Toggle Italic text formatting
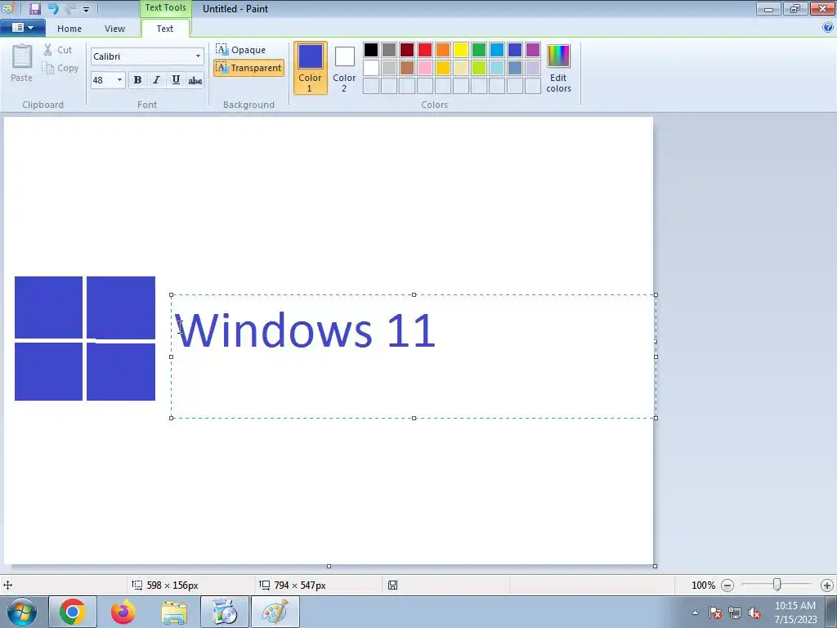This screenshot has width=837, height=628. (x=156, y=80)
